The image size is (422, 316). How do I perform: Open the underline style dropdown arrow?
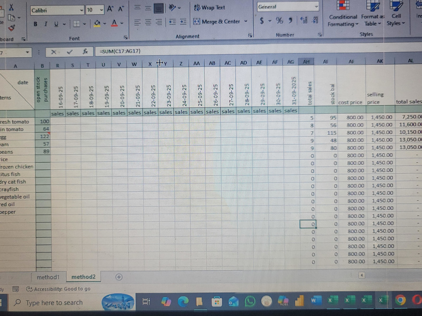[x=64, y=24]
